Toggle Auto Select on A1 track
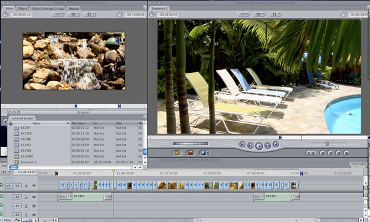The image size is (370, 222). coord(34,197)
